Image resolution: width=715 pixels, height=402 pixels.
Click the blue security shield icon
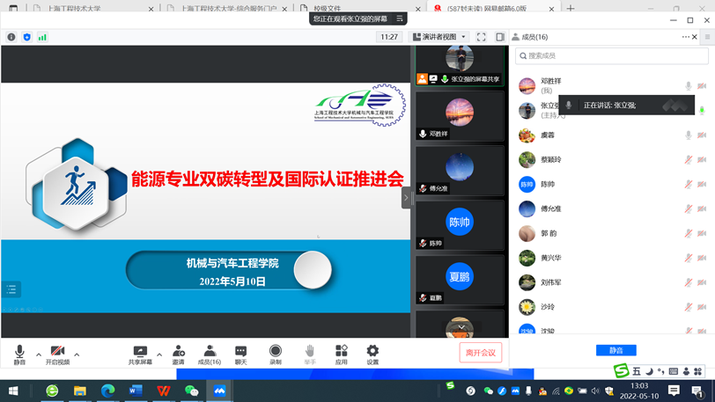(26, 37)
